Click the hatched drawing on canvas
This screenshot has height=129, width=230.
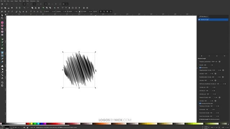coord(79,70)
